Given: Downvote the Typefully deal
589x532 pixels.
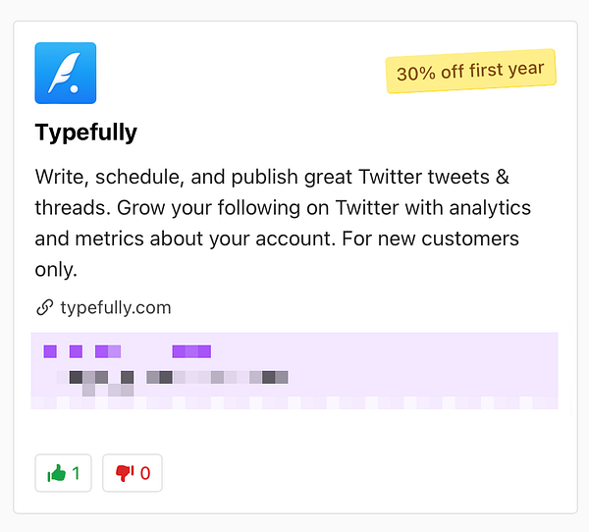Looking at the screenshot, I should (x=133, y=473).
